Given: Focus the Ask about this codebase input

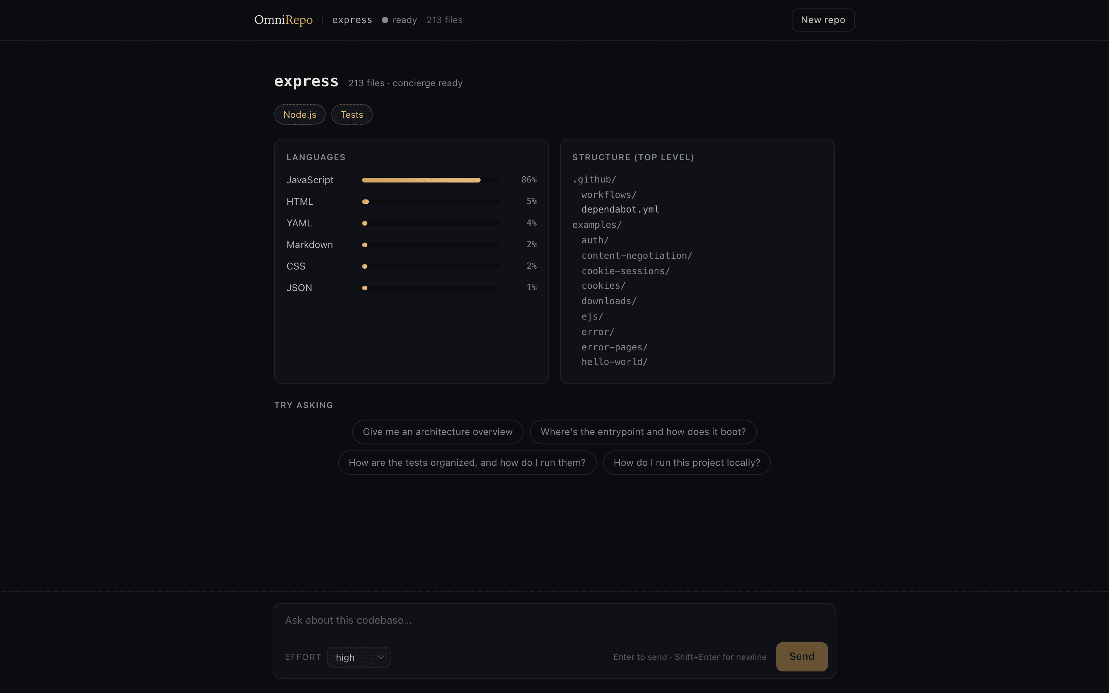Looking at the screenshot, I should point(554,621).
